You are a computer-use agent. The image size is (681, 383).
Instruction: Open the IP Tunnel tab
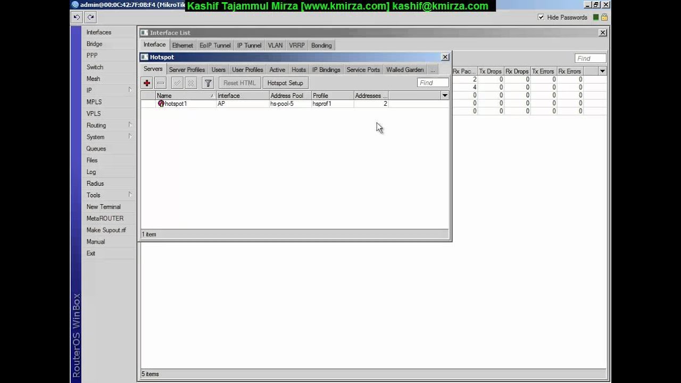pos(249,45)
